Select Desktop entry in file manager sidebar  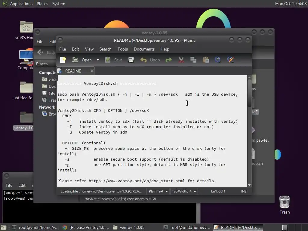(x=49, y=86)
